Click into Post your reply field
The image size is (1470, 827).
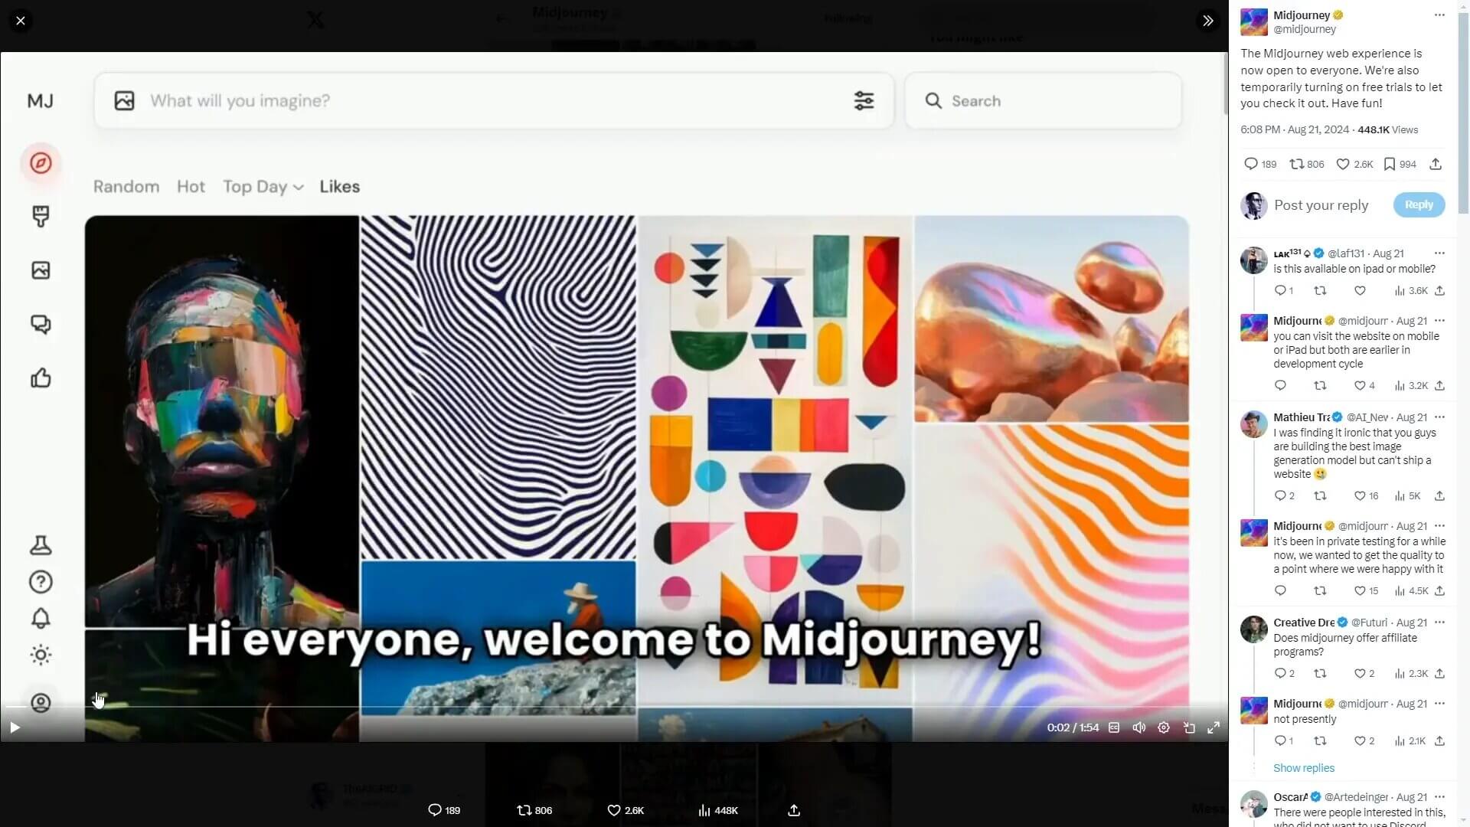[x=1321, y=205]
